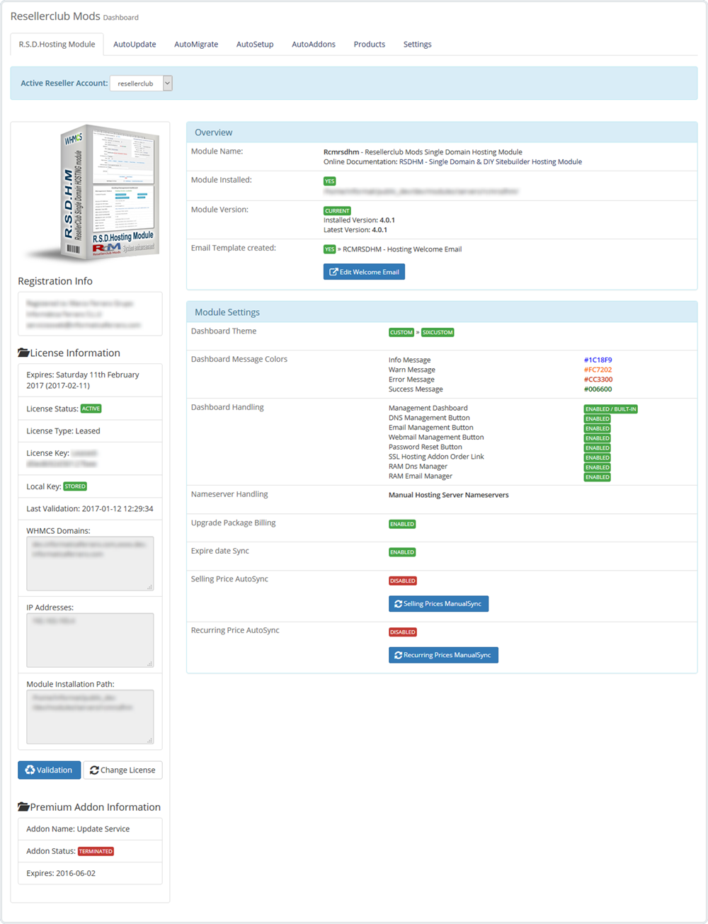Click the #CC3300 error message color

tap(598, 380)
